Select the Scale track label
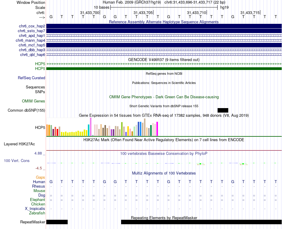 40,8
